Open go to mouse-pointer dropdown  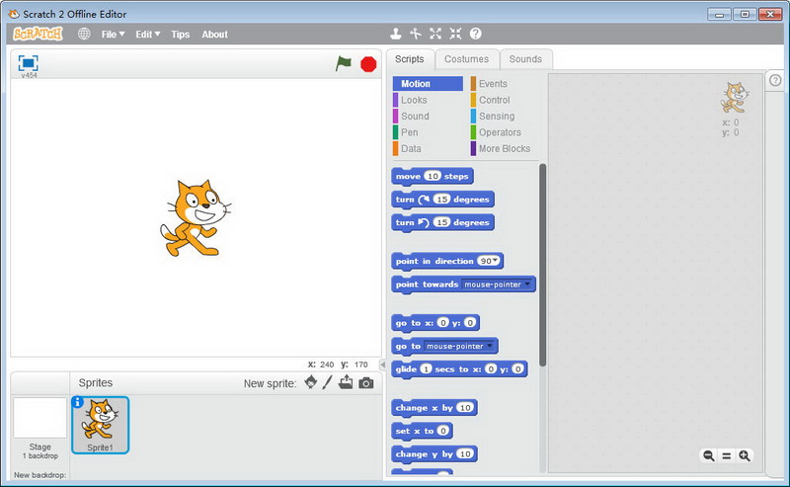[490, 346]
